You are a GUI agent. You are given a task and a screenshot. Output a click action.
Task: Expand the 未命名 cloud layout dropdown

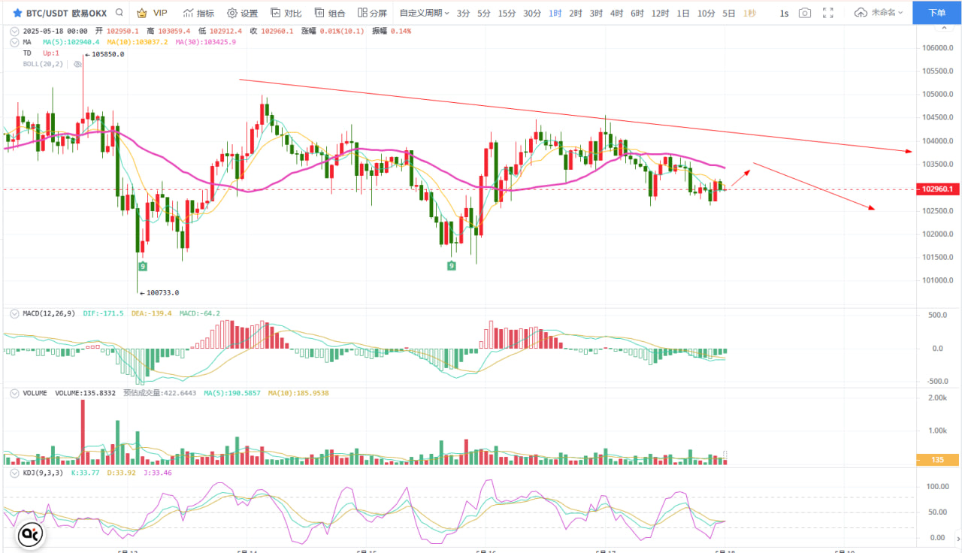click(879, 13)
